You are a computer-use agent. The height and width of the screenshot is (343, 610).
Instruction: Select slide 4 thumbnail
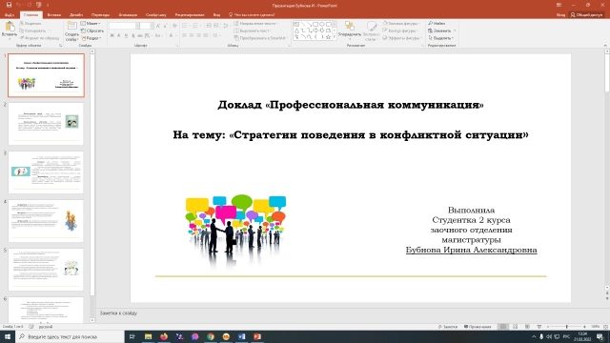pyautogui.click(x=46, y=221)
